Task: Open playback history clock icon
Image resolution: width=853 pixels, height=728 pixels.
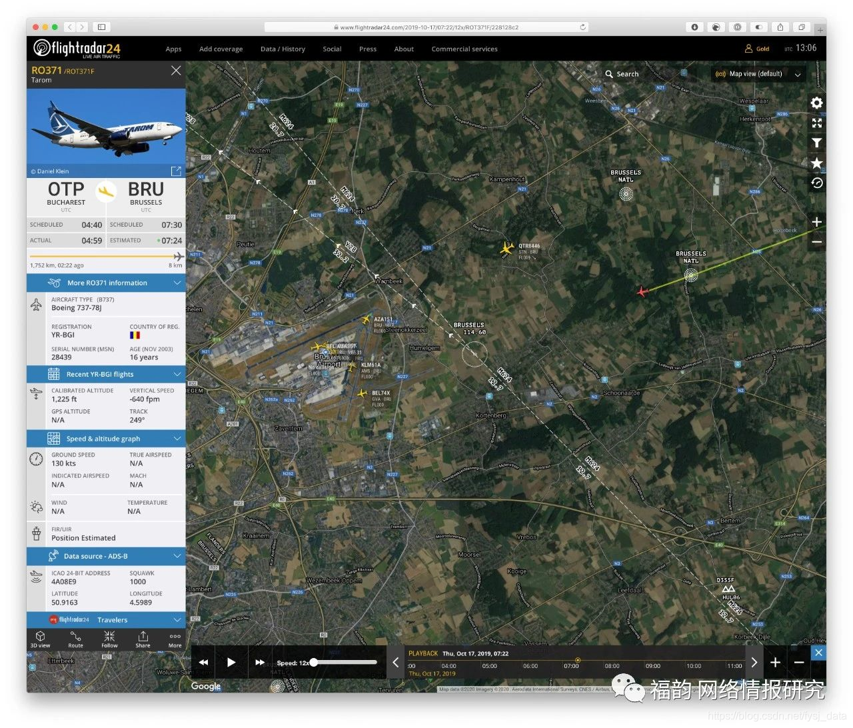Action: [816, 183]
